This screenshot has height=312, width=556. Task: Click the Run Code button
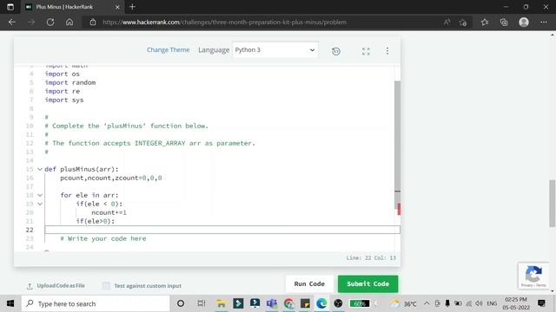point(309,283)
